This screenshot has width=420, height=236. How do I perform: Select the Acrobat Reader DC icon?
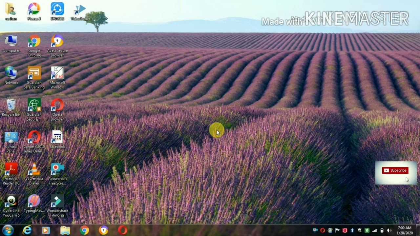pos(11,174)
